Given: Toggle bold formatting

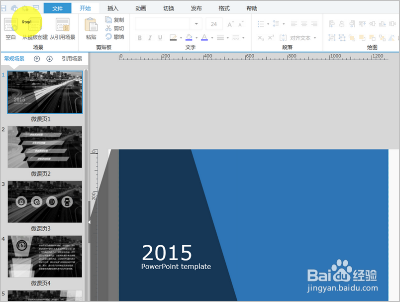Looking at the screenshot, I should tap(140, 38).
